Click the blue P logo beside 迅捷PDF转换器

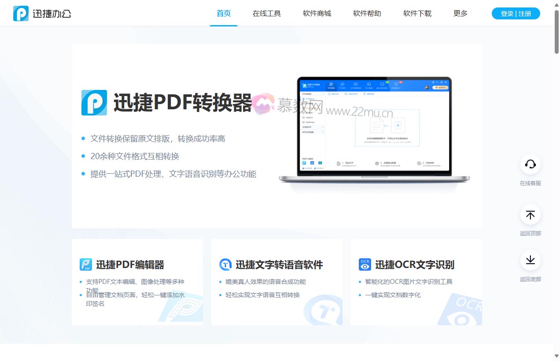pyautogui.click(x=94, y=102)
